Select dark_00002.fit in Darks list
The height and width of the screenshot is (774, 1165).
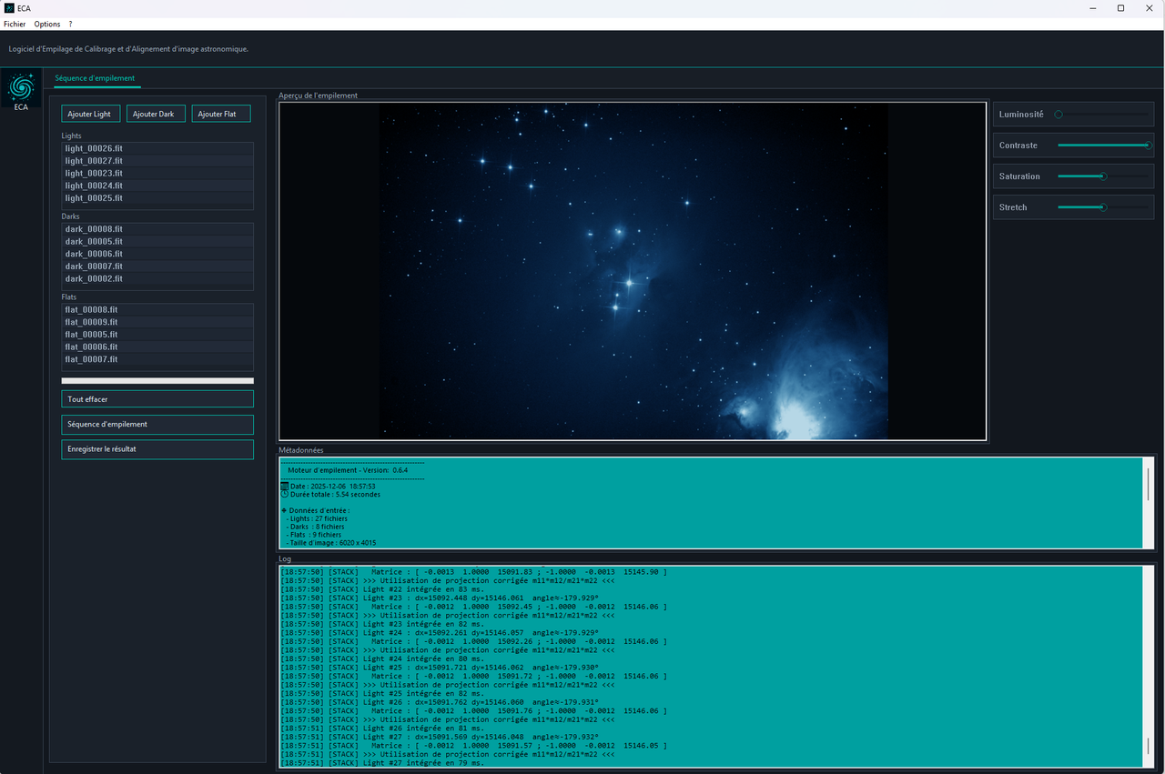[x=157, y=279]
